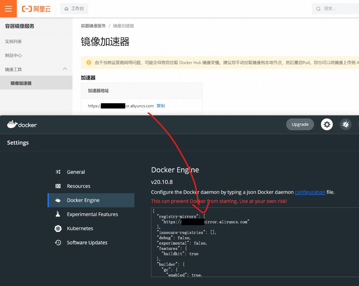Click the Software Updates clock icon

coord(58,243)
